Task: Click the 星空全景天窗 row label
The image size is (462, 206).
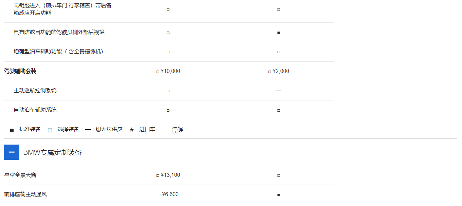Action: pyautogui.click(x=20, y=175)
